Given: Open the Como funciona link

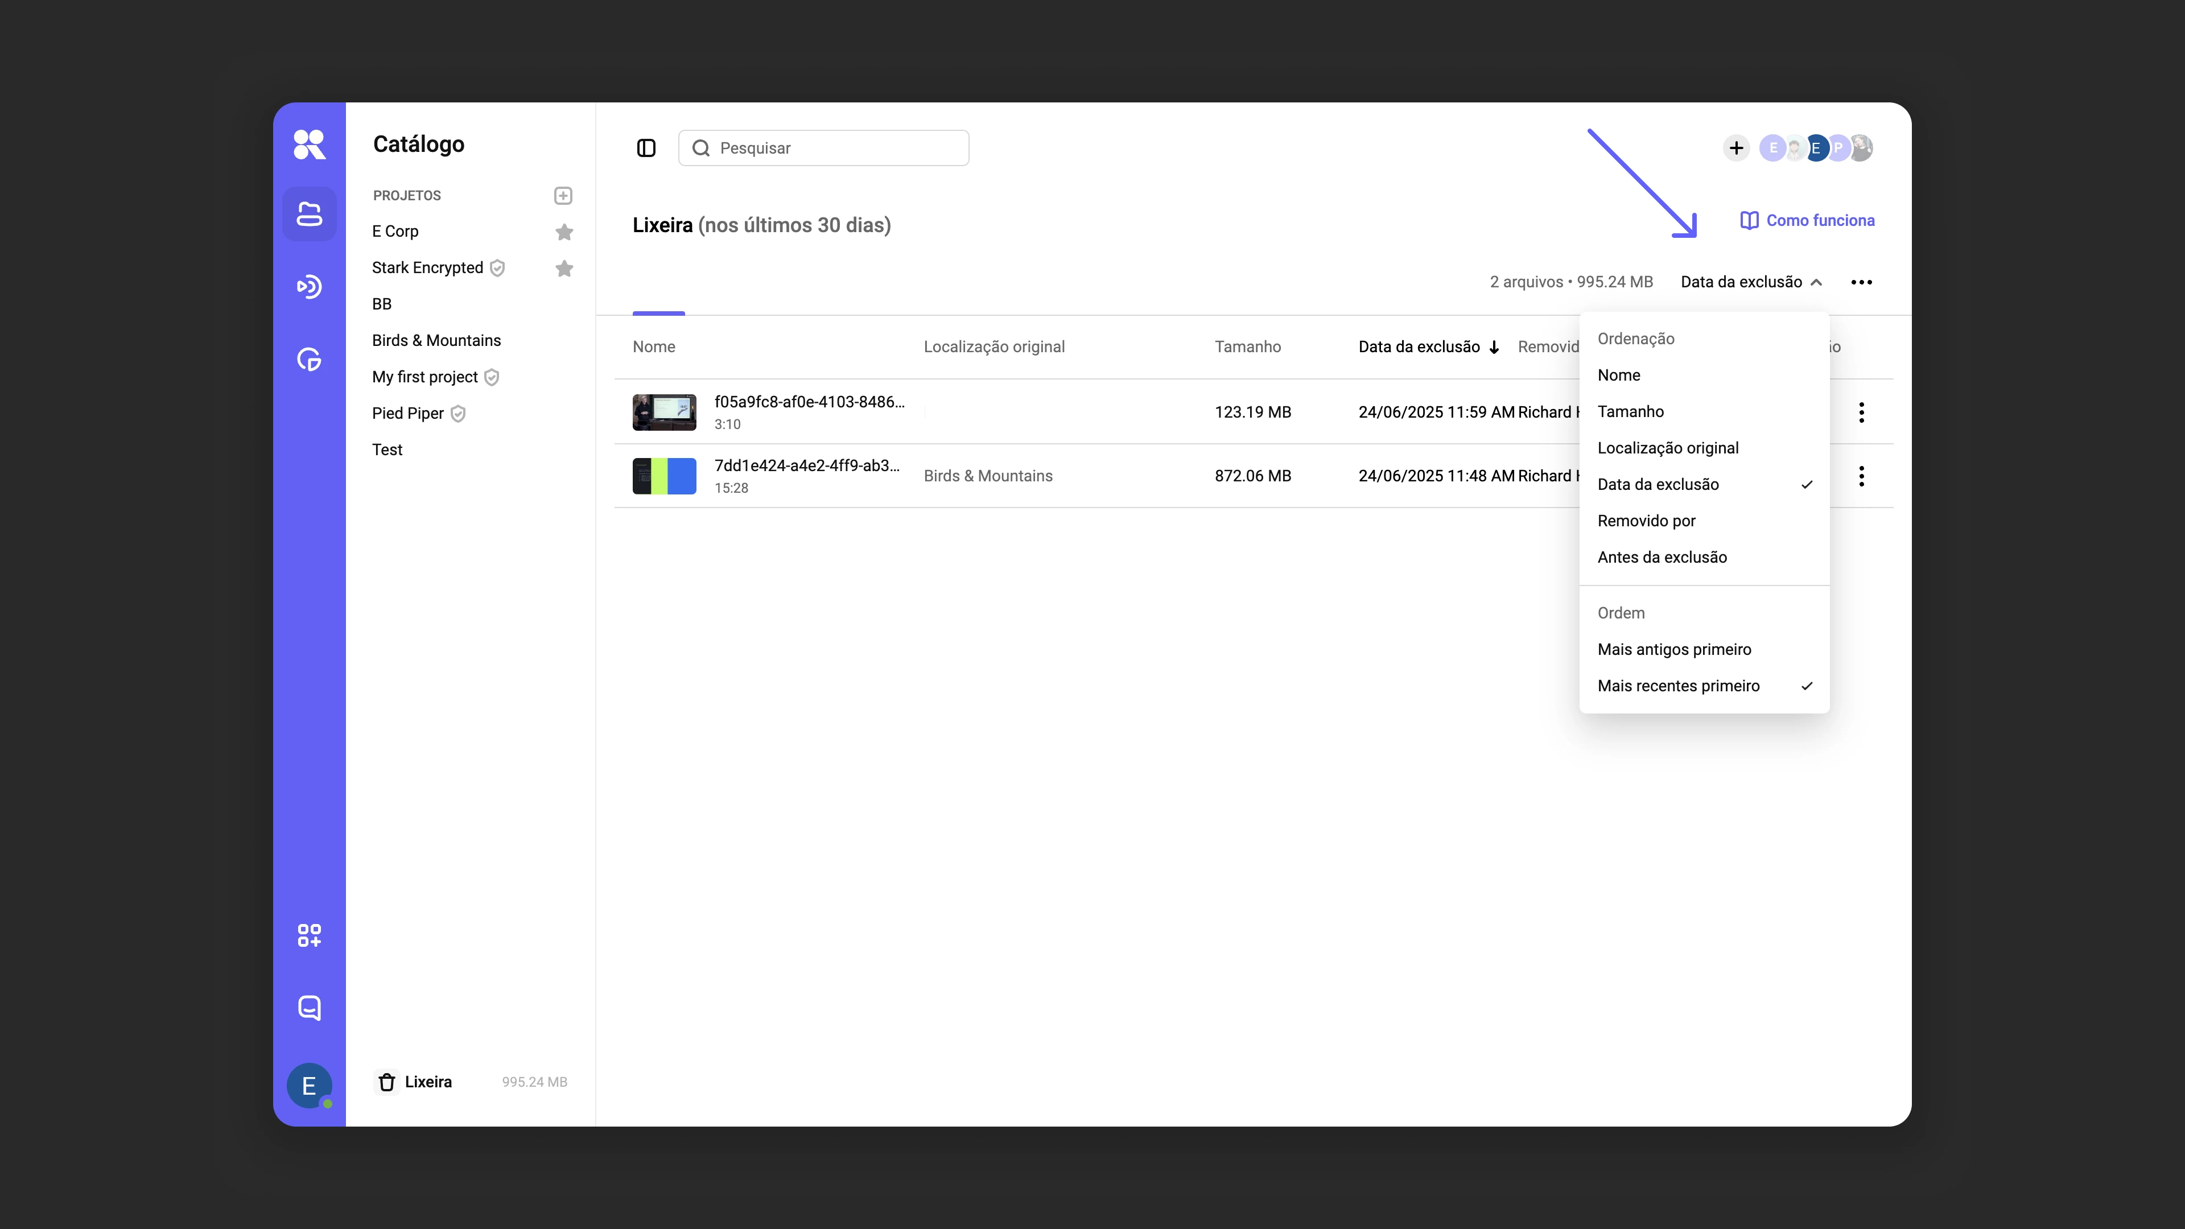Looking at the screenshot, I should click(x=1808, y=221).
